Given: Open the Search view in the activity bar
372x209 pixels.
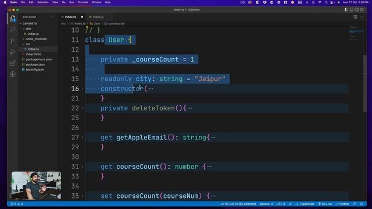Looking at the screenshot, I should point(13,30).
